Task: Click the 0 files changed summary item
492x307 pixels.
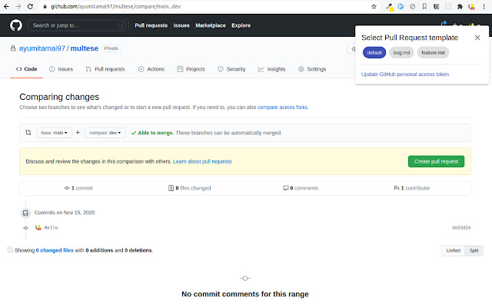Action: (190, 188)
